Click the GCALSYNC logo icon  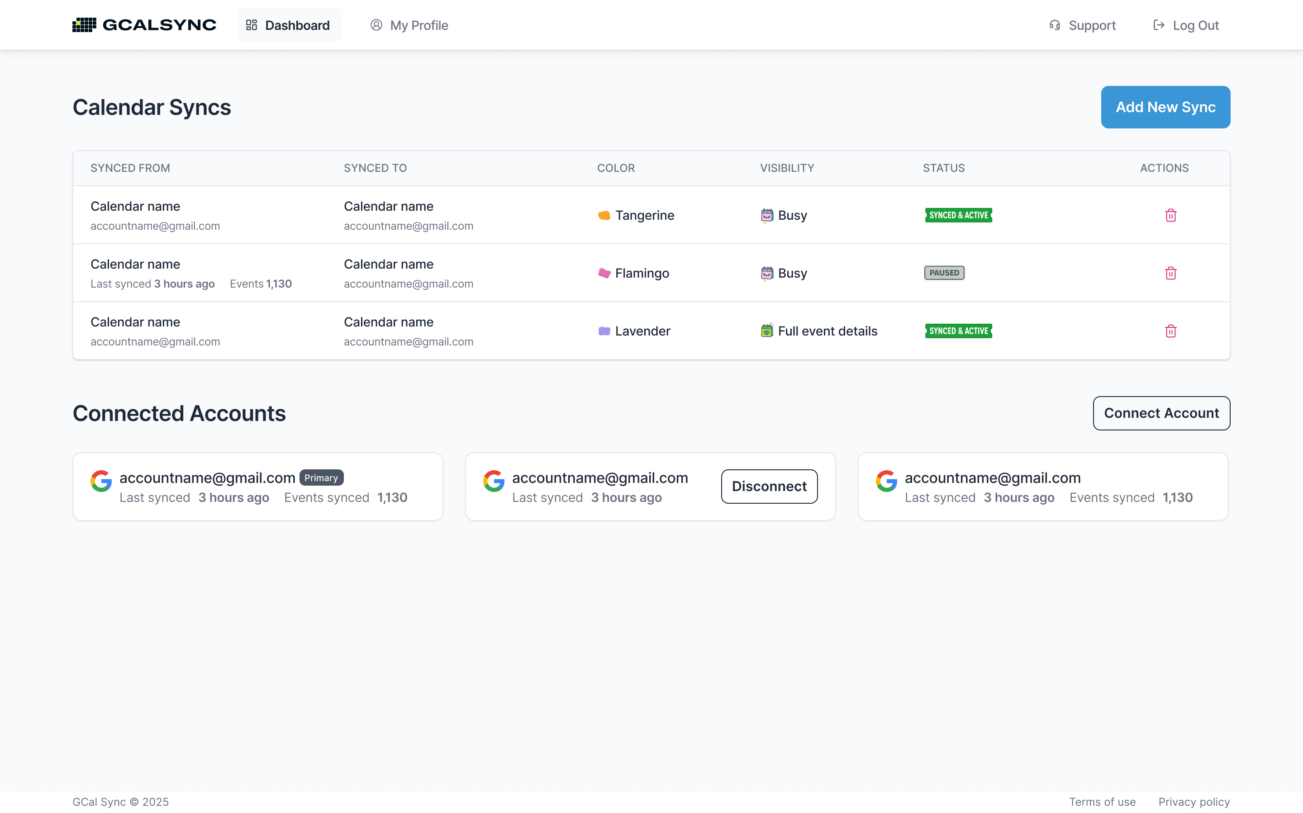[85, 25]
